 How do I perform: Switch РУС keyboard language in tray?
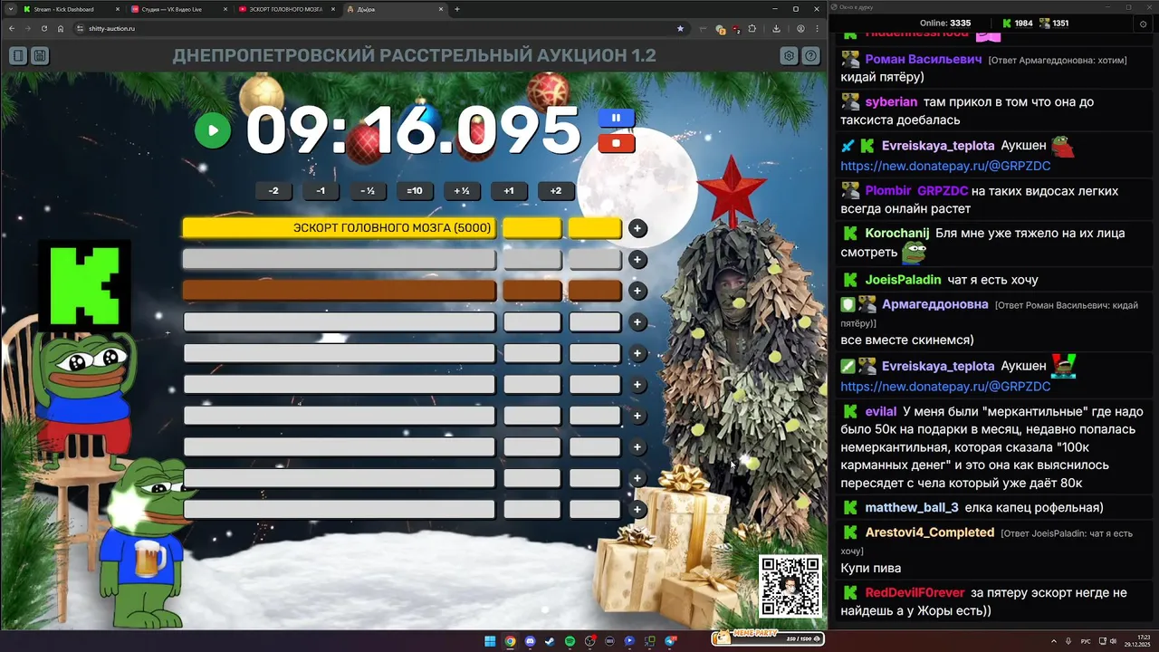[x=1086, y=641]
